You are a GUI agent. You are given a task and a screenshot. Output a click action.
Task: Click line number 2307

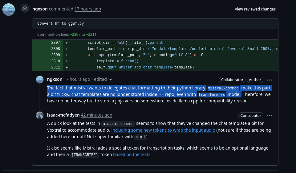(x=55, y=43)
